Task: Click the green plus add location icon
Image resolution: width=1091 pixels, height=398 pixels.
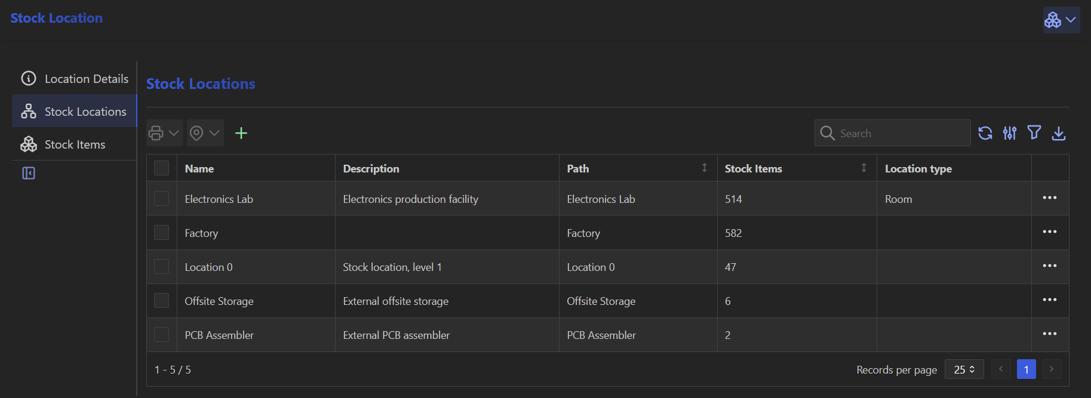Action: (x=241, y=133)
